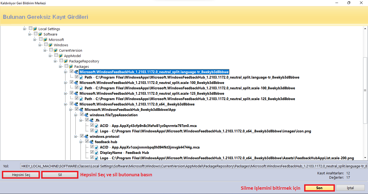The image size is (368, 194).
Task: Collapse the .fh node
Action: coord(81,120)
